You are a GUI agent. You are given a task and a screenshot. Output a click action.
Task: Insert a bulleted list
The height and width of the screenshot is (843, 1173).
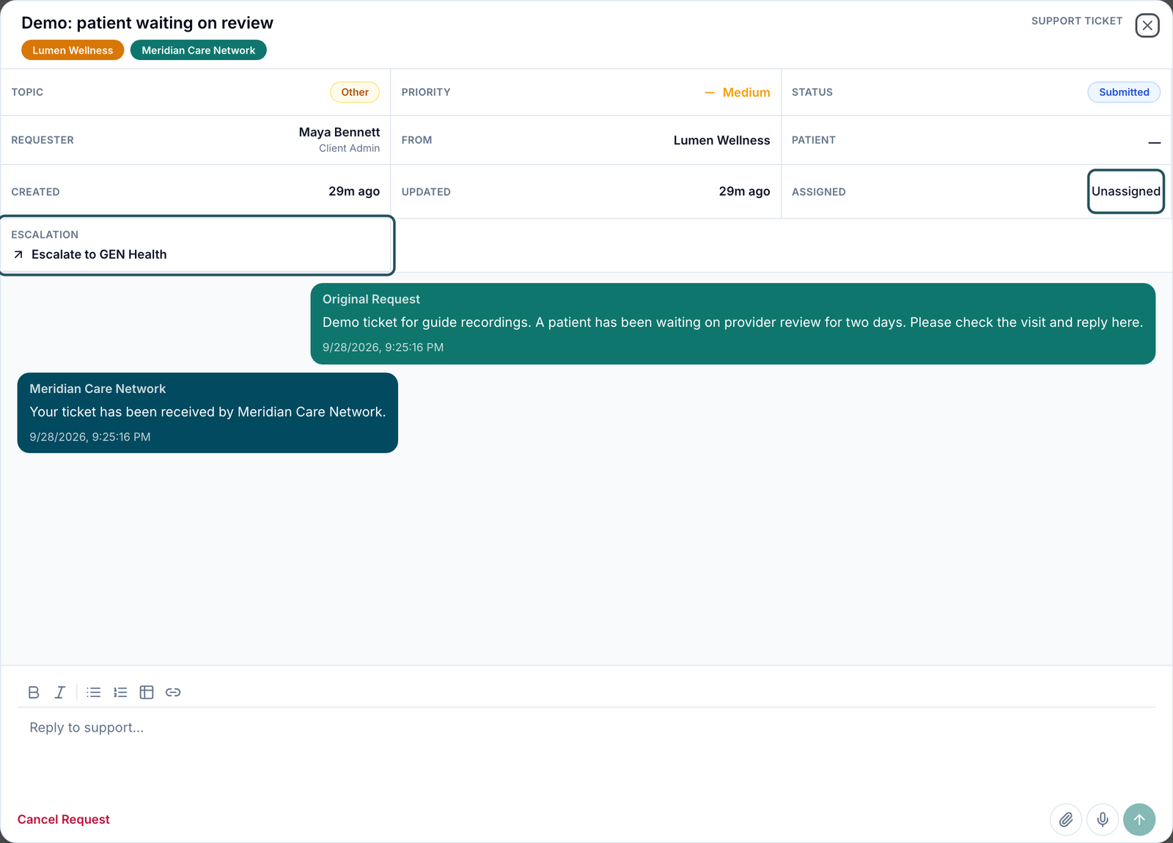click(x=94, y=692)
